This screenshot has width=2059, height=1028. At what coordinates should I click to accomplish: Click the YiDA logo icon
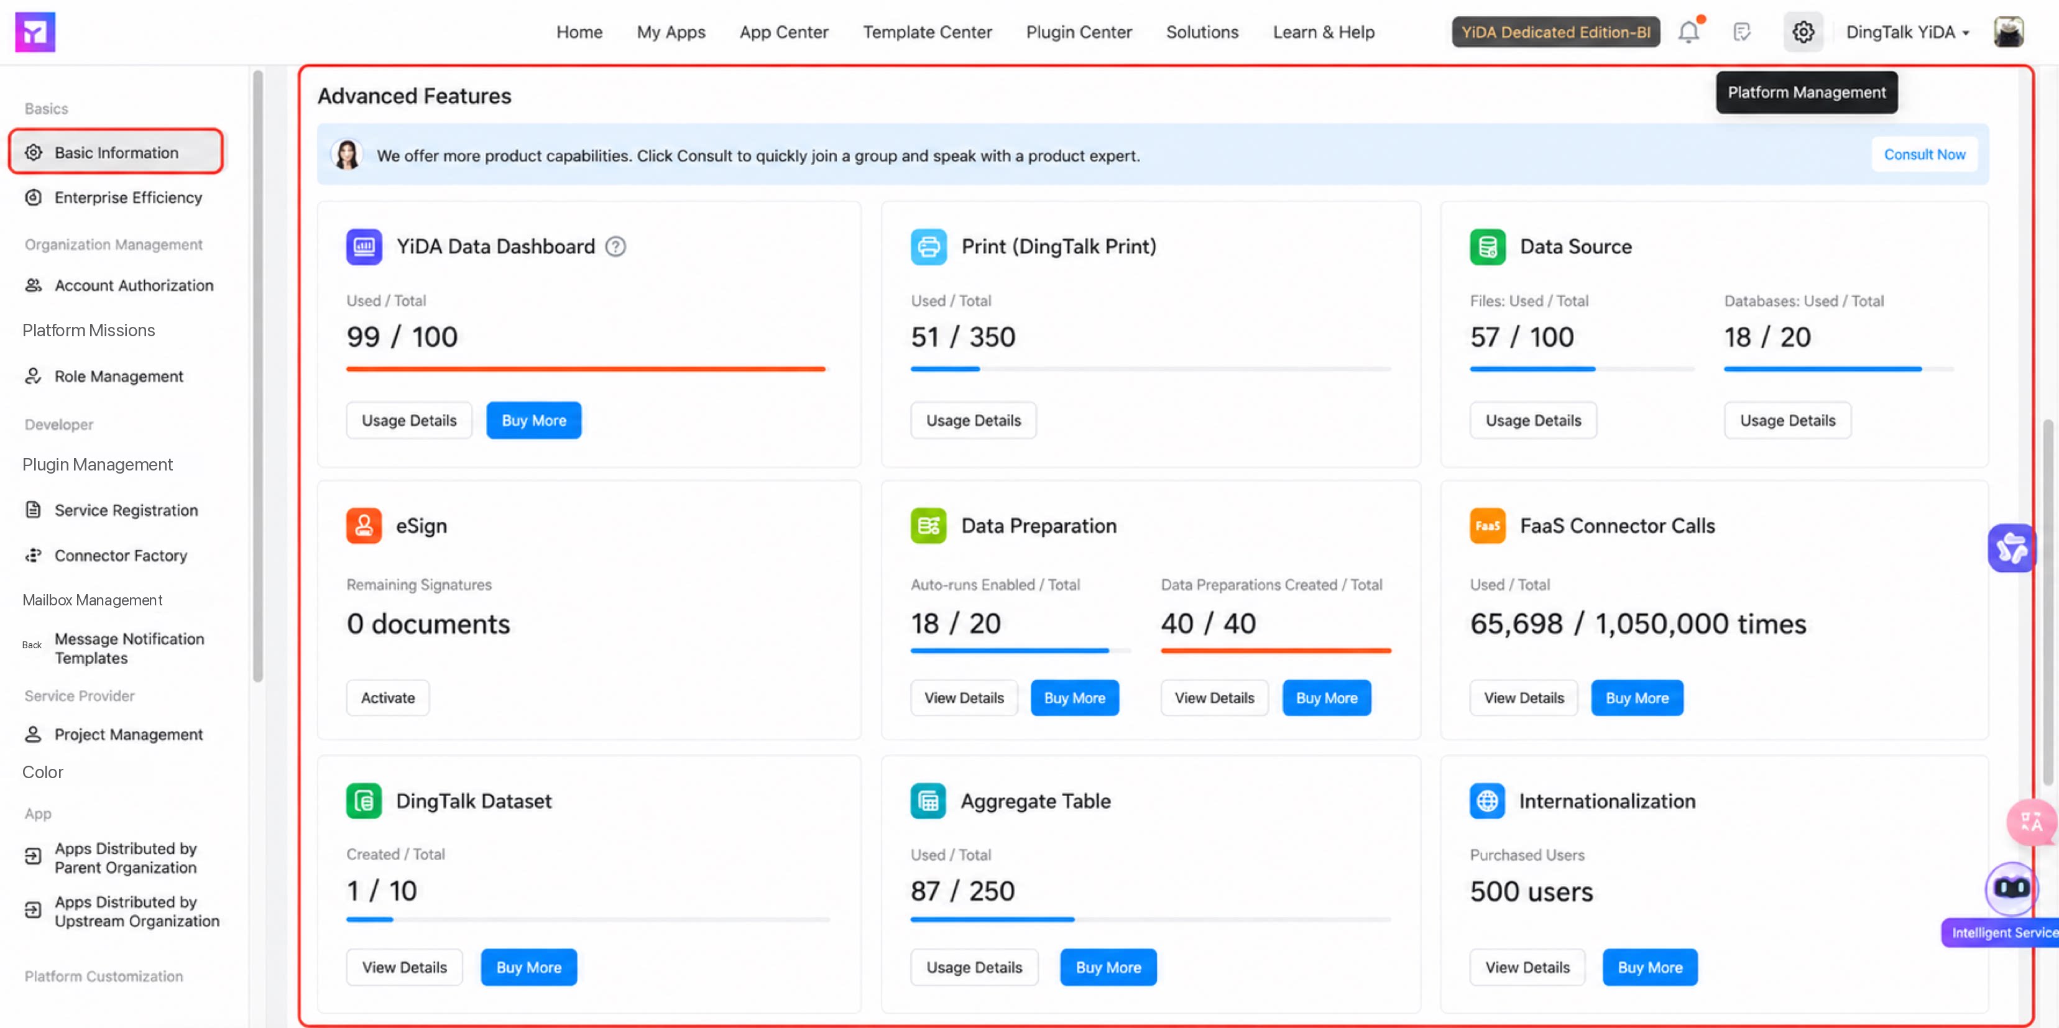click(35, 32)
